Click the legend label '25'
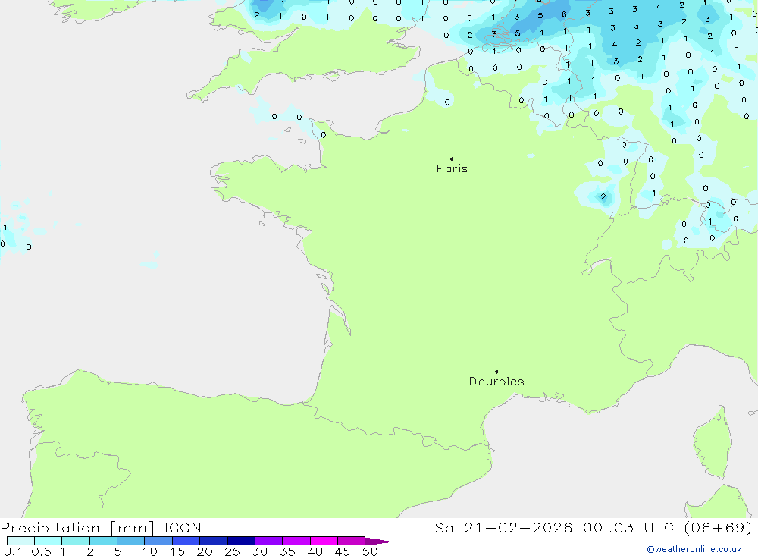Image resolution: width=758 pixels, height=556 pixels. (233, 551)
